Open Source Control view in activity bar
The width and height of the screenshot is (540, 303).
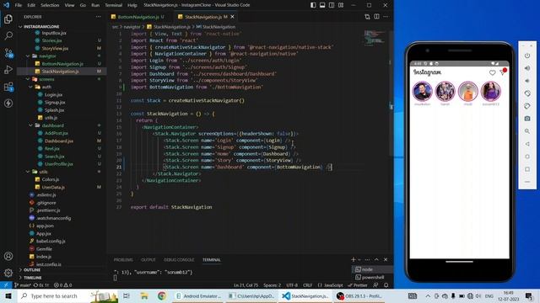pyautogui.click(x=8, y=52)
